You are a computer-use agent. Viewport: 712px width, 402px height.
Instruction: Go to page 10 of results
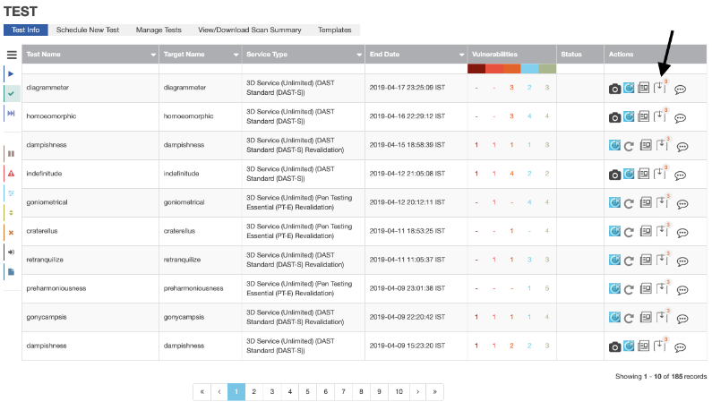tap(399, 391)
